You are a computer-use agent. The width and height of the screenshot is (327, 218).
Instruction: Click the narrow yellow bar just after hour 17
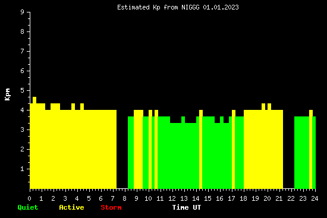(x=234, y=149)
